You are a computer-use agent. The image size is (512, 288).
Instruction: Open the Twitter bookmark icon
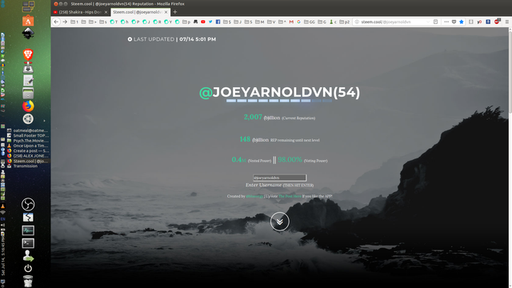coord(210,22)
